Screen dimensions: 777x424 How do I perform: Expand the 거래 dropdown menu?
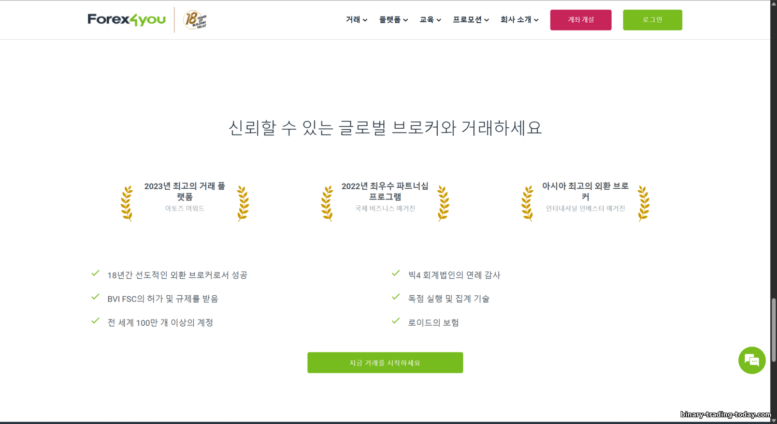(356, 20)
